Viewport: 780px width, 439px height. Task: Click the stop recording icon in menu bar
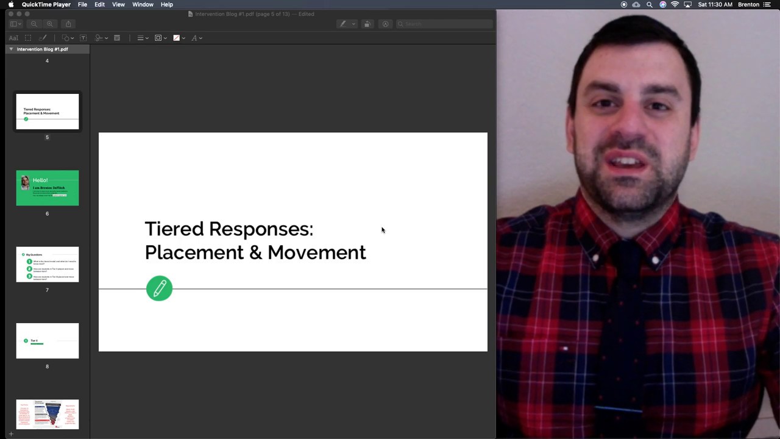click(624, 4)
